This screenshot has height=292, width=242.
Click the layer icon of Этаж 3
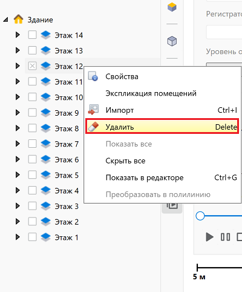[46, 206]
